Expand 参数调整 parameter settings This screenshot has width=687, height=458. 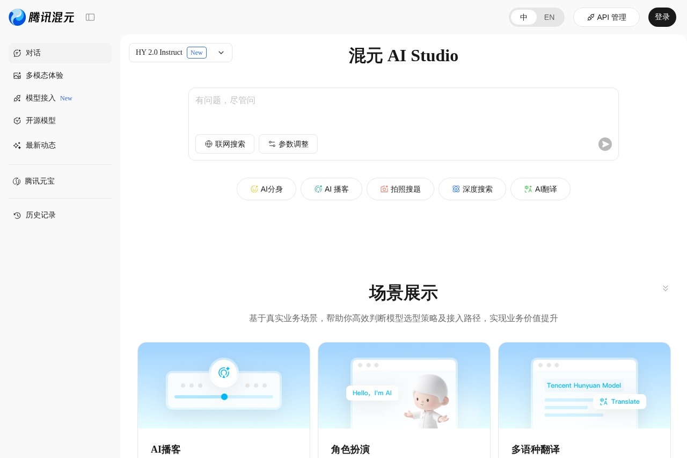coord(288,144)
